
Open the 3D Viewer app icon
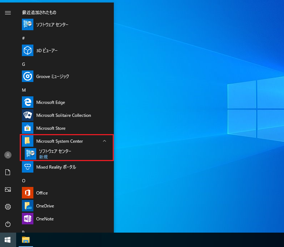coord(28,50)
